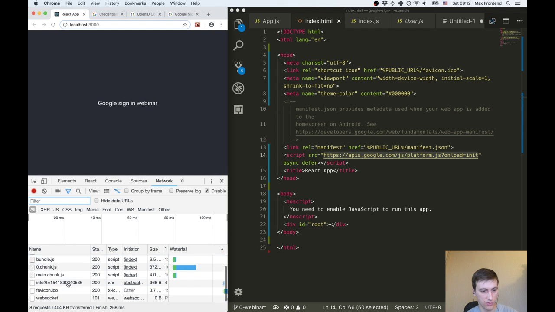Click UTF-8 encoding in status bar
555x312 pixels.
pyautogui.click(x=433, y=307)
